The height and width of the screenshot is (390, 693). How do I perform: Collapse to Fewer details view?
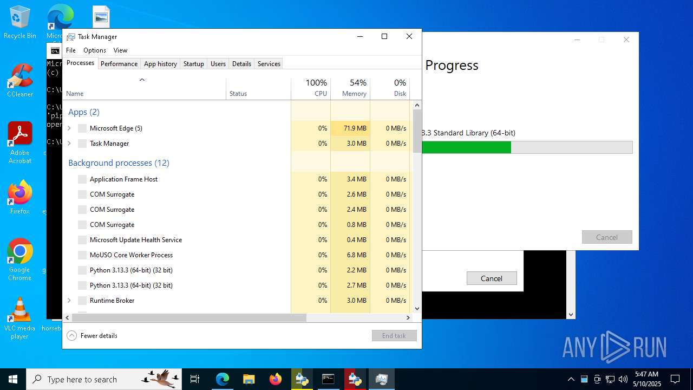(92, 336)
